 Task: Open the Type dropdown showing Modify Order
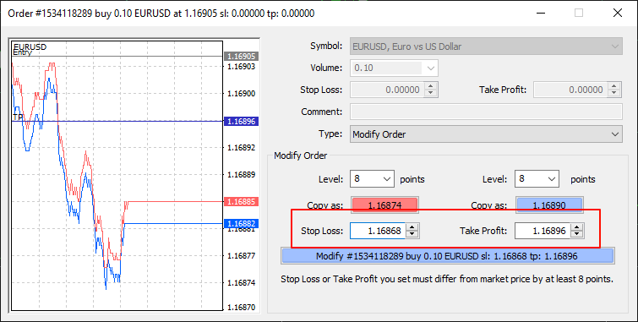pos(486,134)
